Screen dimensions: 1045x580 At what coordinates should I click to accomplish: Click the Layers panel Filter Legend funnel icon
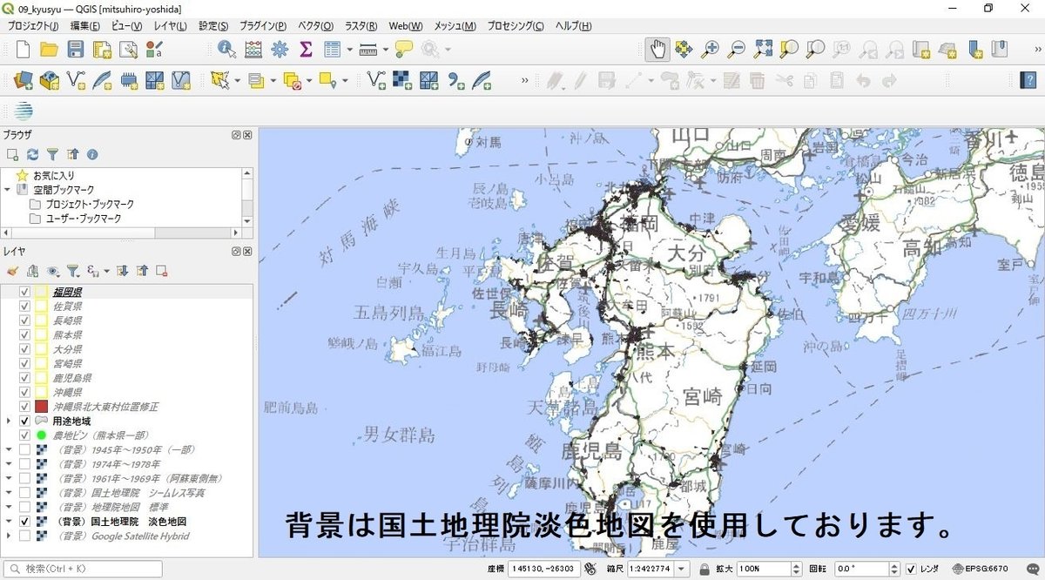pyautogui.click(x=73, y=271)
